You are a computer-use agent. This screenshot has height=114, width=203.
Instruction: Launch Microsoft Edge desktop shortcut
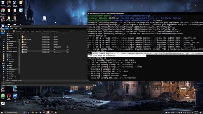[15, 89]
